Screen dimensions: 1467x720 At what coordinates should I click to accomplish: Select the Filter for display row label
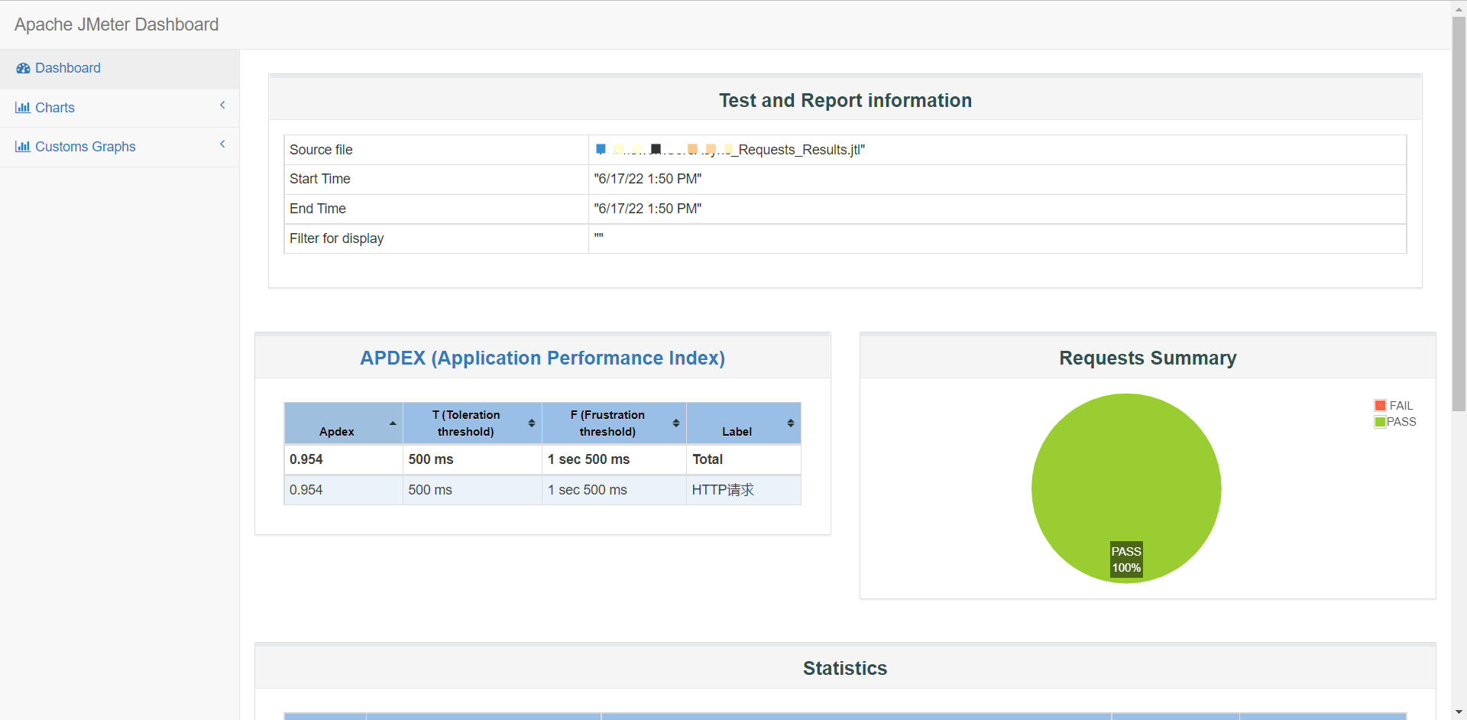pyautogui.click(x=336, y=238)
